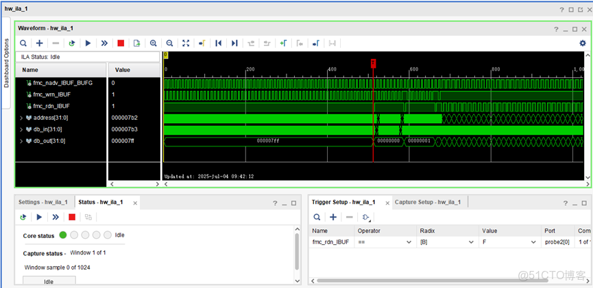Zoom fit the entire waveform
Image resolution: width=593 pixels, height=288 pixels.
(186, 43)
